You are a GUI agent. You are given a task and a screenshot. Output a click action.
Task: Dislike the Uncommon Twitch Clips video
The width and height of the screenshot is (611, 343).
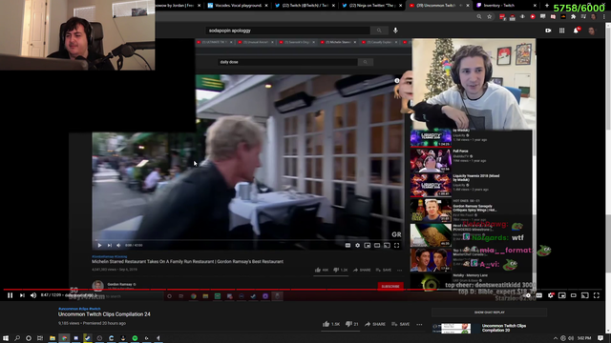coord(352,324)
